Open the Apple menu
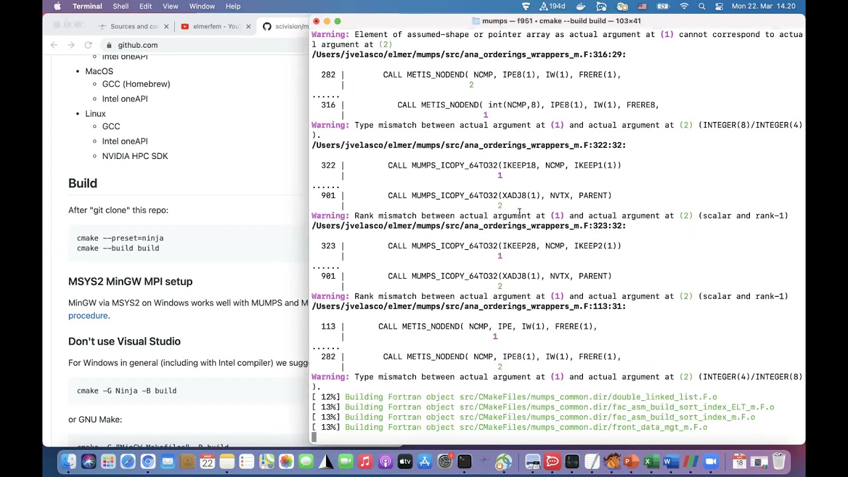The height and width of the screenshot is (477, 848). pos(57,7)
